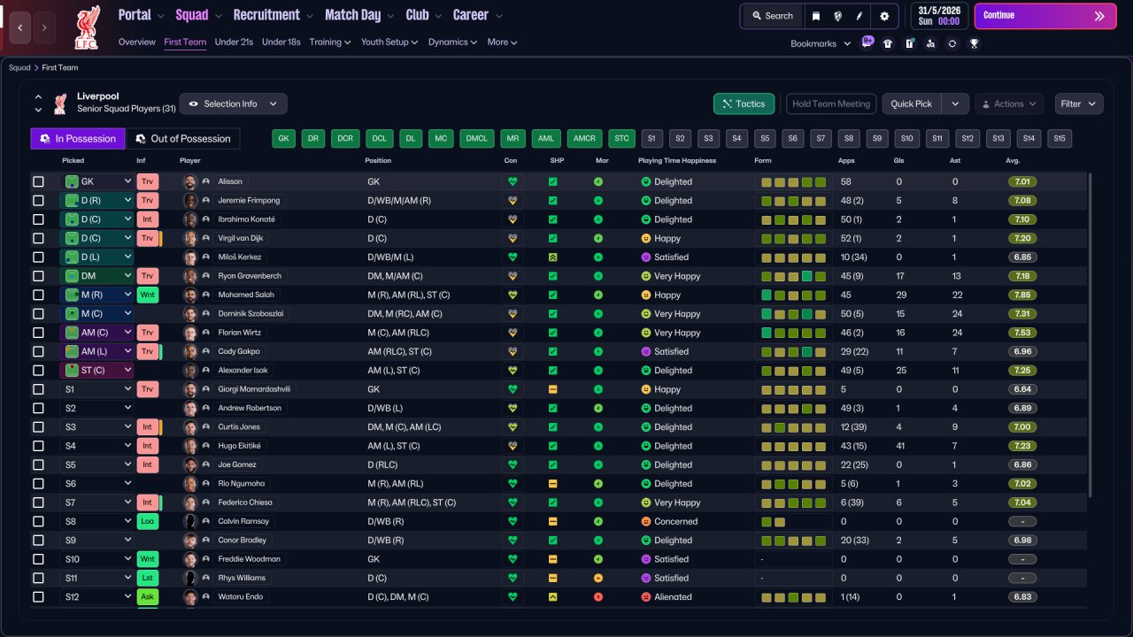This screenshot has height=637, width=1133.
Task: Click the pencil edit icon
Action: point(859,16)
